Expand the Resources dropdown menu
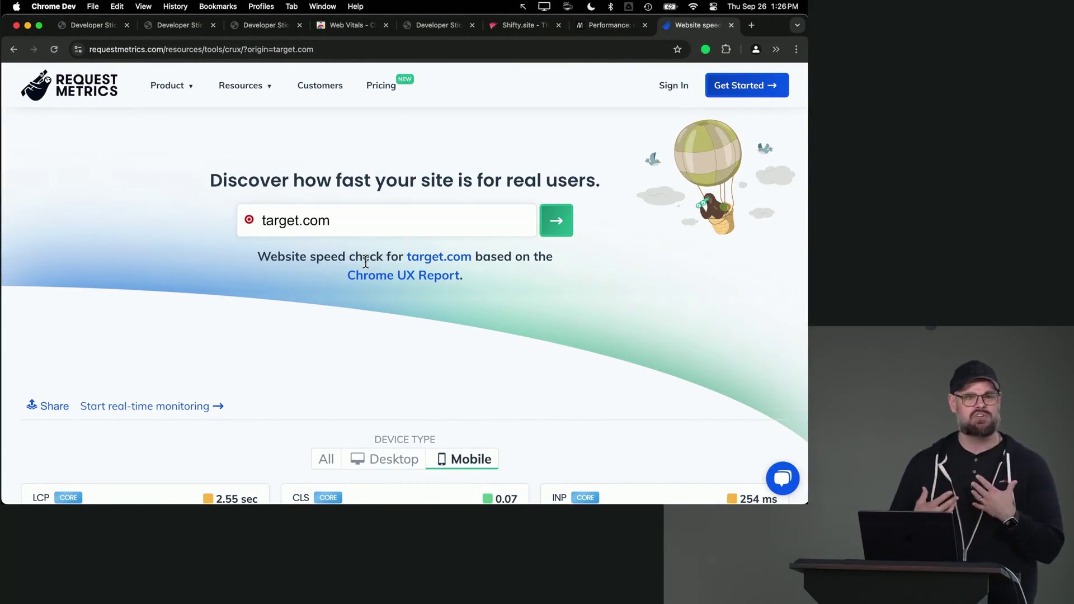Viewport: 1074px width, 604px height. point(245,85)
